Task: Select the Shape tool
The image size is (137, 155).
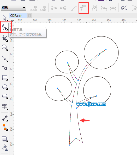Action: pyautogui.click(x=5, y=27)
